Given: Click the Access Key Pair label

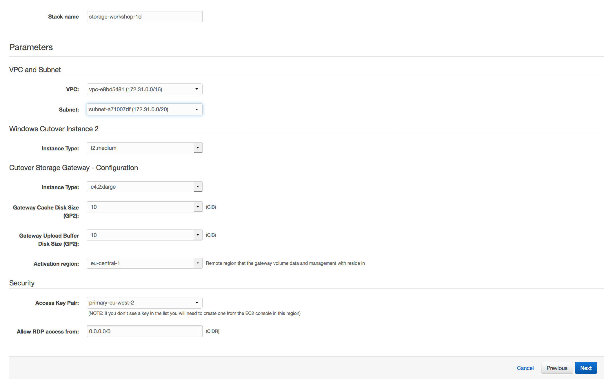Looking at the screenshot, I should point(57,303).
